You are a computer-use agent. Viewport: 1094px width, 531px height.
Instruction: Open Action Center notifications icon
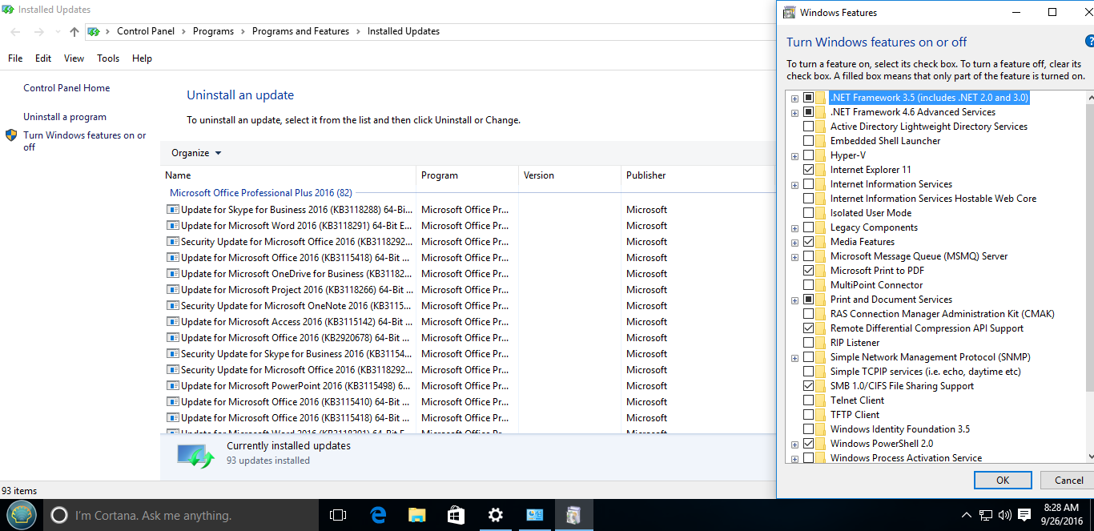(1024, 515)
